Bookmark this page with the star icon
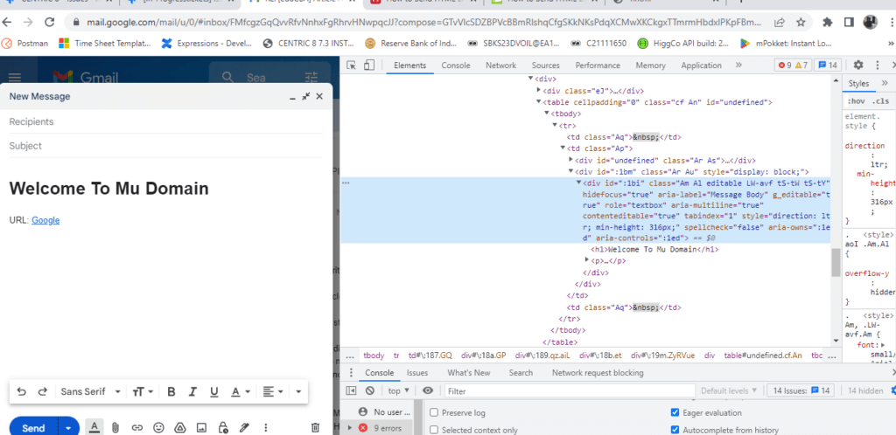896x435 pixels. tap(801, 22)
